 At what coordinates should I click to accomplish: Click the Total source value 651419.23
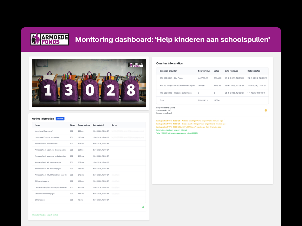tap(203, 101)
